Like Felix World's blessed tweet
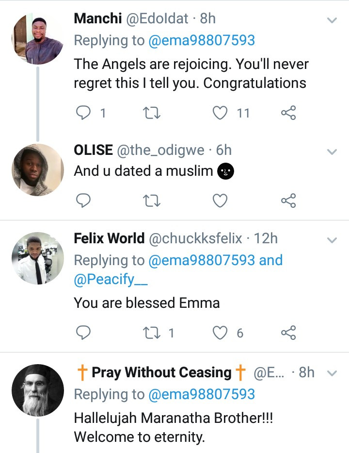This screenshot has height=453, width=349. (221, 333)
